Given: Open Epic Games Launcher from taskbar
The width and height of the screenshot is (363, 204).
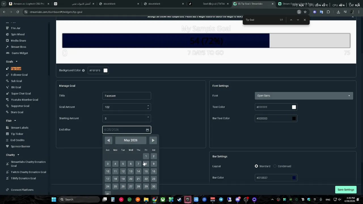Looking at the screenshot, I should pyautogui.click(x=188, y=199).
